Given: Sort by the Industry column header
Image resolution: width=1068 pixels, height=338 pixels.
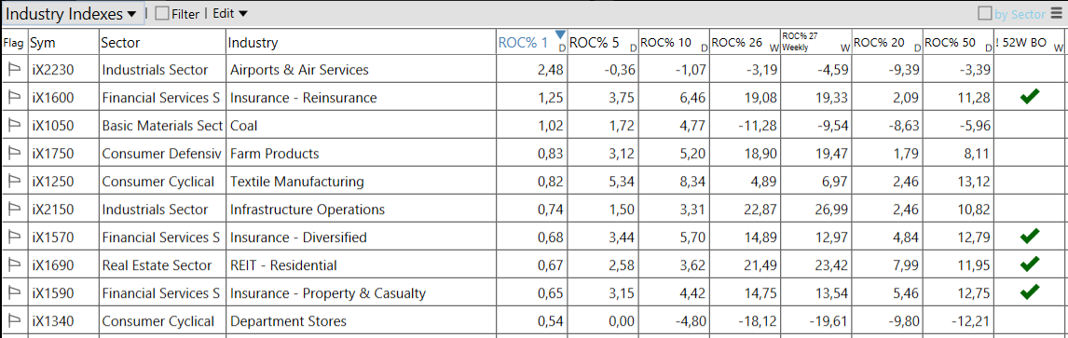Looking at the screenshot, I should tap(361, 43).
